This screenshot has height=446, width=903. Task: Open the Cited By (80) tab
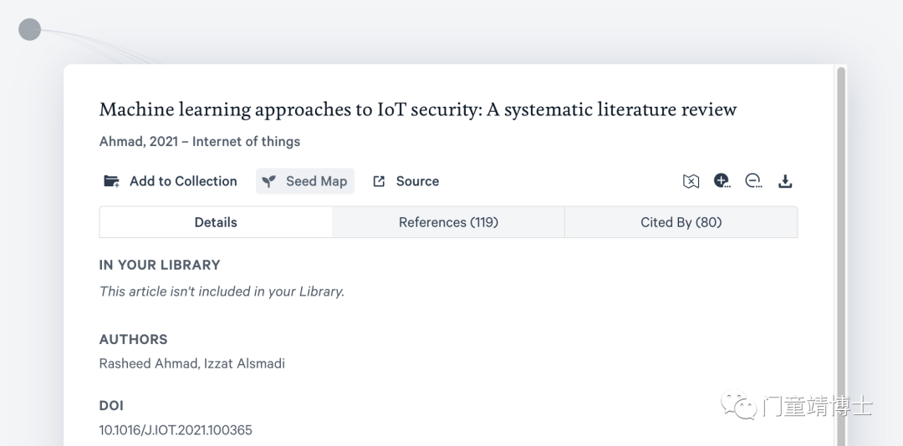coord(681,222)
